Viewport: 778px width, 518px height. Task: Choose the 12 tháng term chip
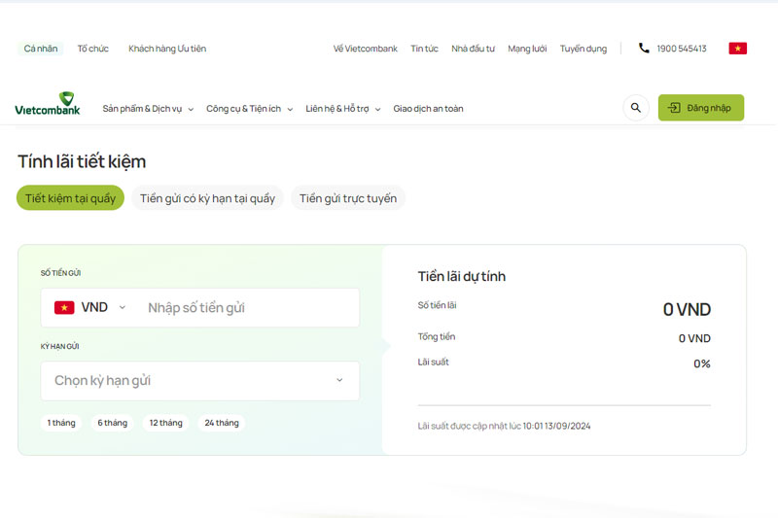pyautogui.click(x=165, y=423)
